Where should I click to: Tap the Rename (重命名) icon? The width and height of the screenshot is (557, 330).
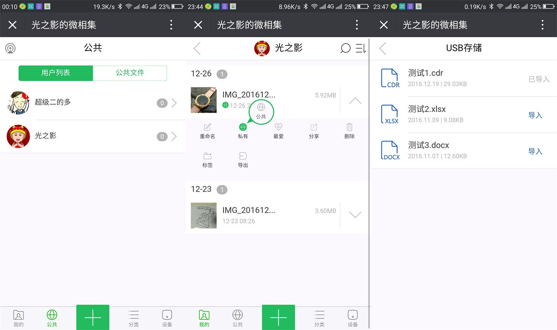click(x=207, y=127)
